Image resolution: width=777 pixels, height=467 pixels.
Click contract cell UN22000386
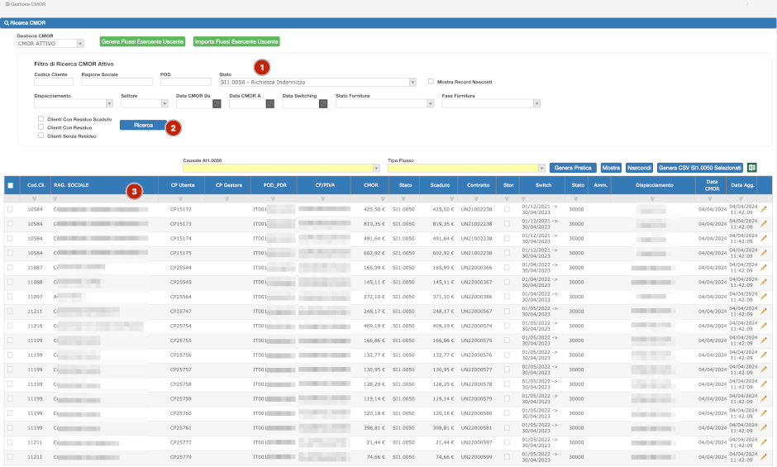point(476,297)
